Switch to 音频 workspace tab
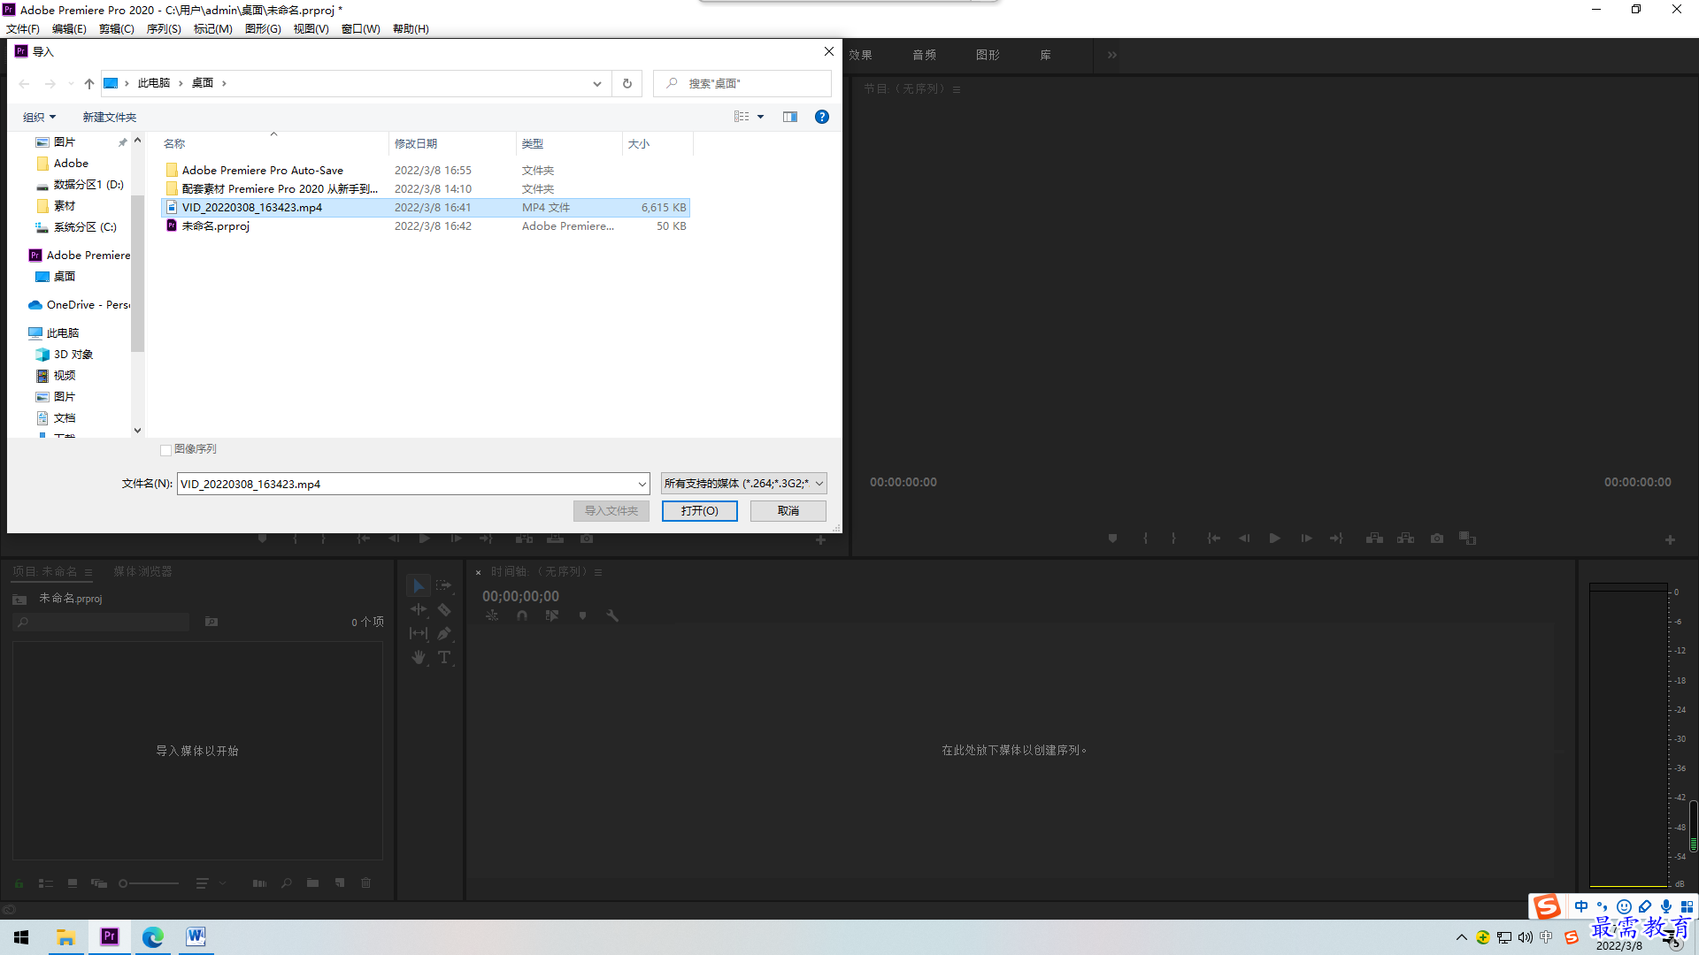Viewport: 1699px width, 955px height. [925, 55]
